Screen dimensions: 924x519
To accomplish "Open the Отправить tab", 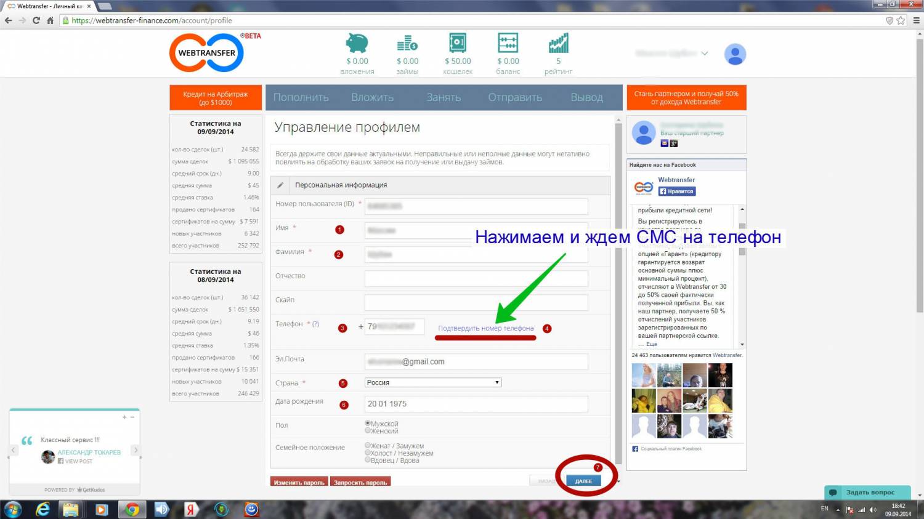I will [x=515, y=97].
